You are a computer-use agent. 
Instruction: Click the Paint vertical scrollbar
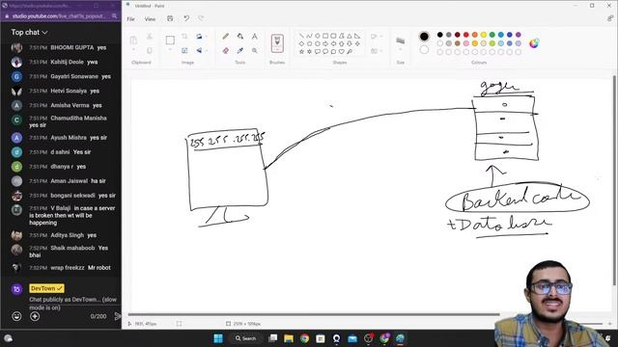614,181
